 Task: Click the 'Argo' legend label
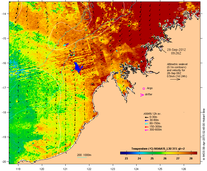tap(150, 88)
